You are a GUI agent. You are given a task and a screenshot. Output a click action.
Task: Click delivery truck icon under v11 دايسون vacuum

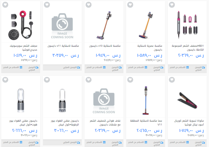79,67
